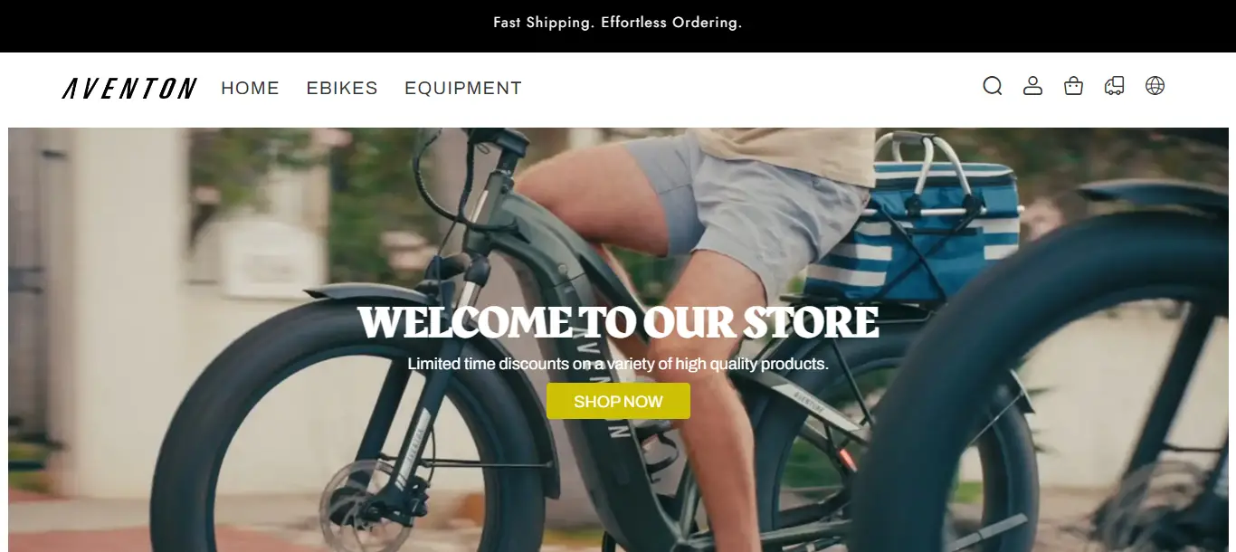Open the search magnifier icon
Screen dimensions: 1236x552
coord(993,86)
